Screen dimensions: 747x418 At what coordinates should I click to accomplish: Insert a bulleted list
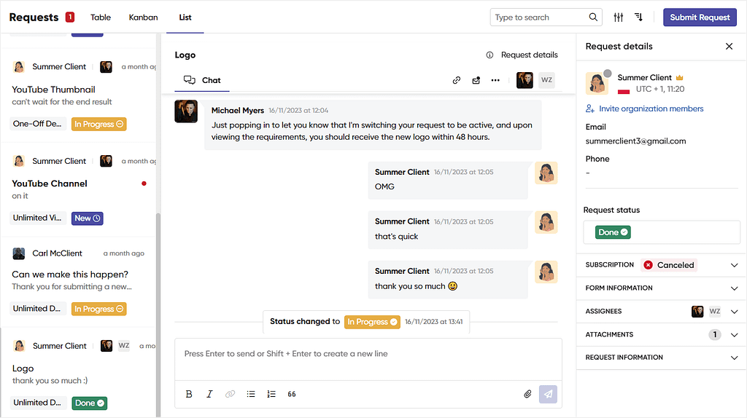point(251,394)
